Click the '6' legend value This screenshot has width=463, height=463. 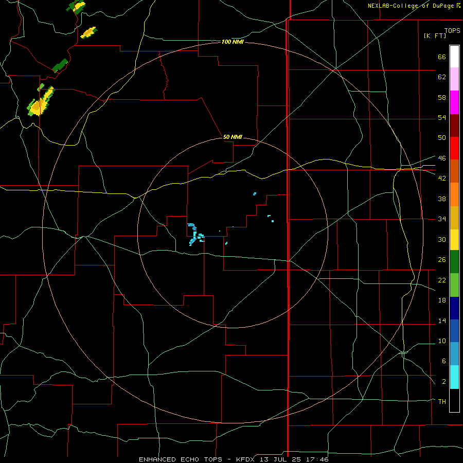[x=444, y=361]
